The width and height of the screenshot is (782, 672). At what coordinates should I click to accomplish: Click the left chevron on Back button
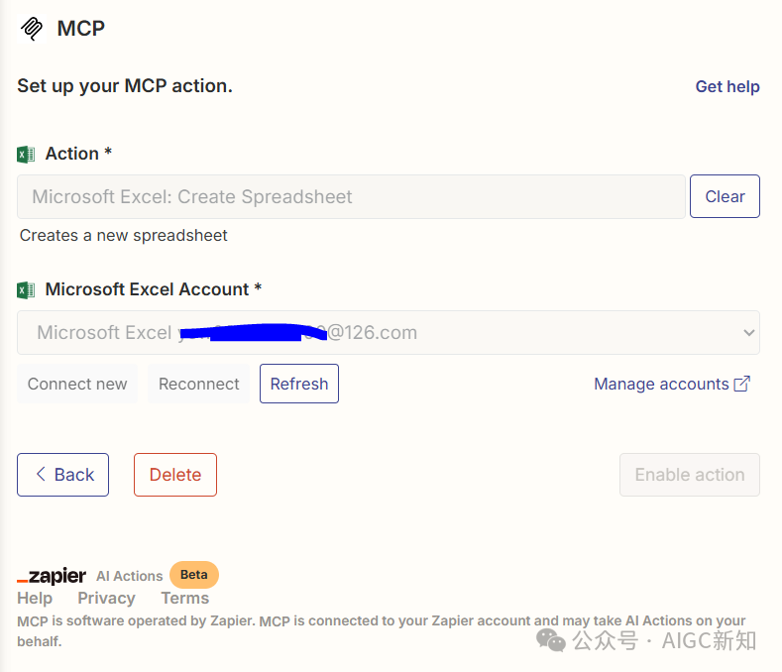[x=41, y=474]
